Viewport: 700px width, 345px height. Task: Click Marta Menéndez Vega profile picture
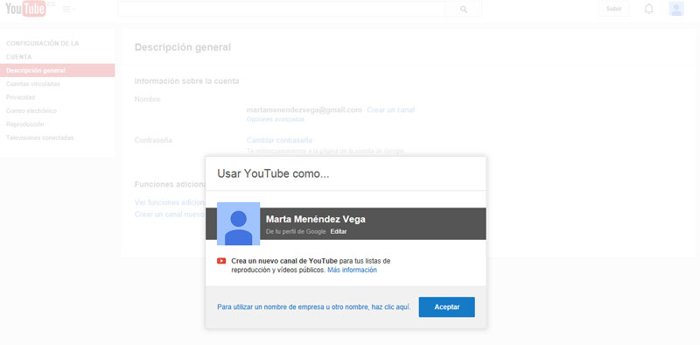point(238,223)
